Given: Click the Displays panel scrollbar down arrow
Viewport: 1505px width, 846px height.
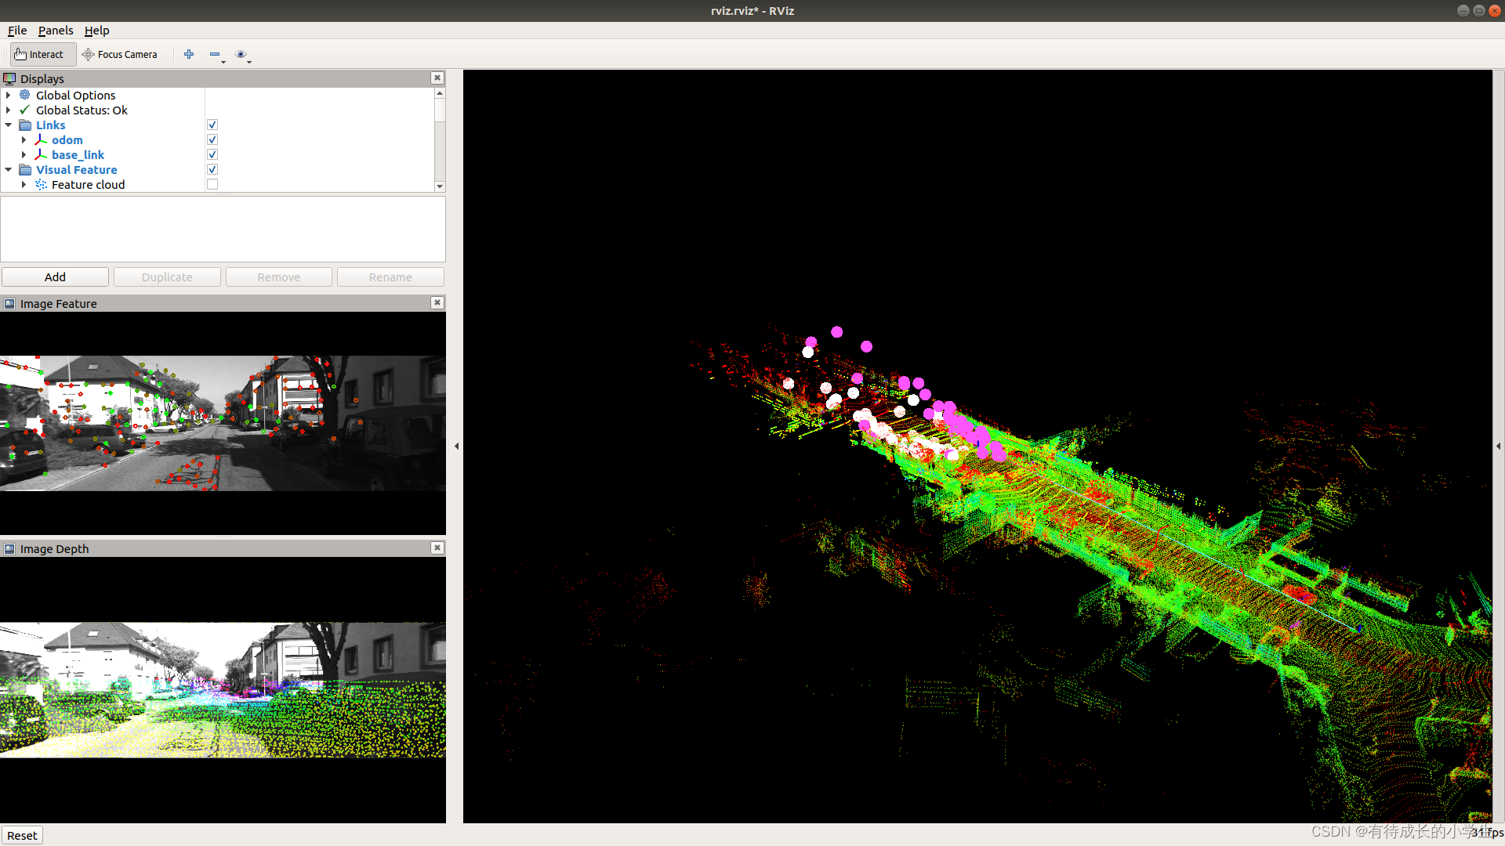Looking at the screenshot, I should tap(440, 186).
